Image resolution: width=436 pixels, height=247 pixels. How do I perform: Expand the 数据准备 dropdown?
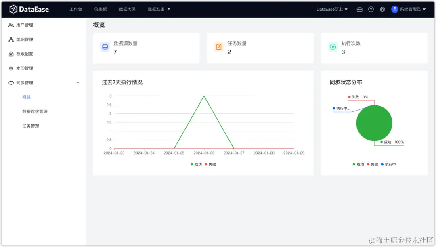[x=159, y=9]
